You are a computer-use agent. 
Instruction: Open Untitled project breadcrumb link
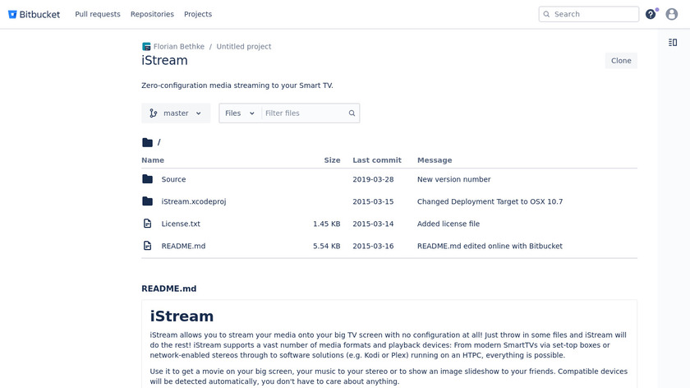tap(244, 46)
